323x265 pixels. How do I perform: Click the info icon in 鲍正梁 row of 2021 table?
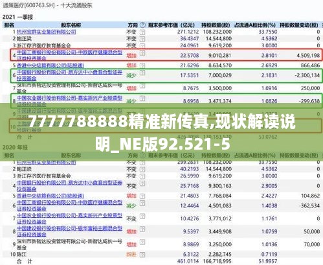tap(142, 39)
